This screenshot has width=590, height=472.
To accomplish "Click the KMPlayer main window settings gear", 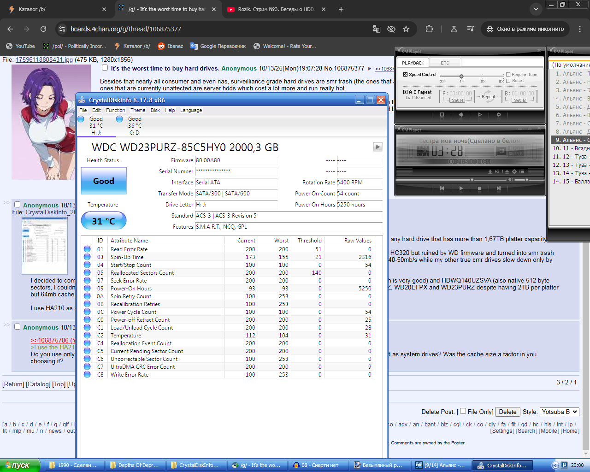I will coord(514,171).
